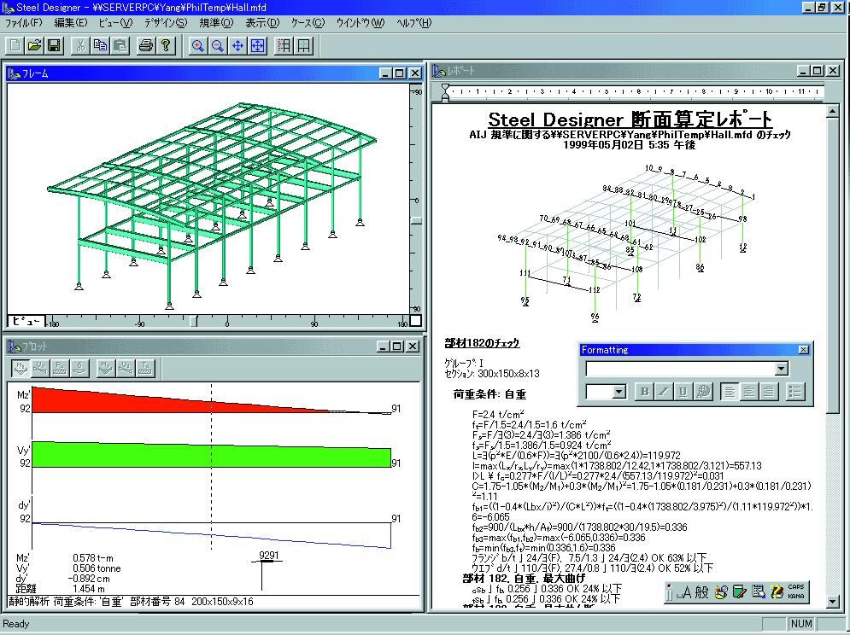850x635 pixels.
Task: Fit view to window with framed arrows icon
Action: point(257,45)
